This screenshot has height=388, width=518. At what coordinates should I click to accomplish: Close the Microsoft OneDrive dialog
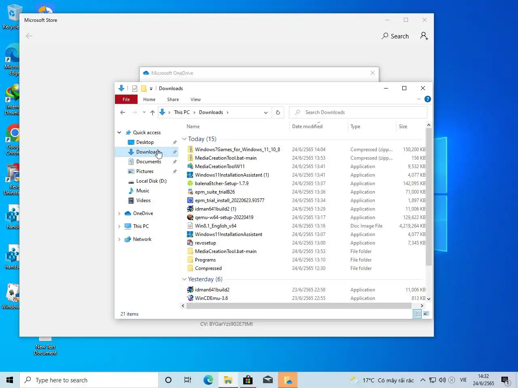pos(373,73)
